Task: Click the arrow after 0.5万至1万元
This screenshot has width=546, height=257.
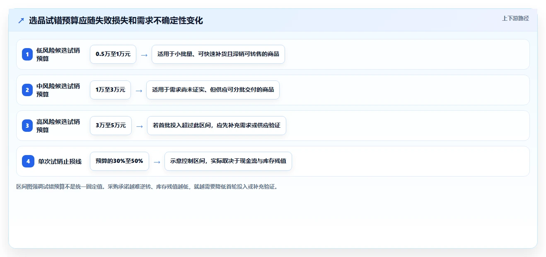Action: click(x=144, y=55)
